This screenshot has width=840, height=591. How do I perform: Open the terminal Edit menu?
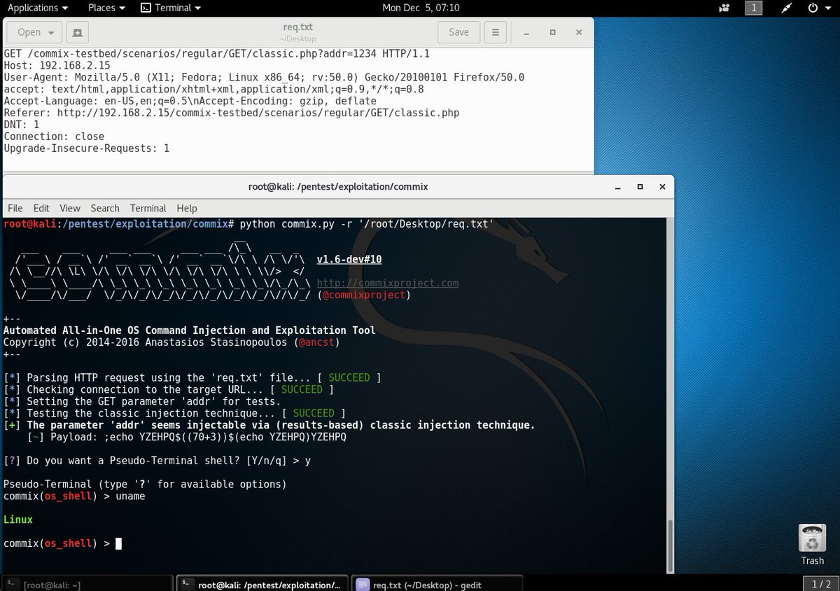[41, 208]
